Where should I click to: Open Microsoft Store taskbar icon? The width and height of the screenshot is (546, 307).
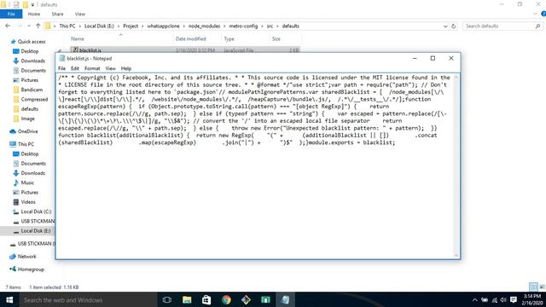pyautogui.click(x=206, y=299)
